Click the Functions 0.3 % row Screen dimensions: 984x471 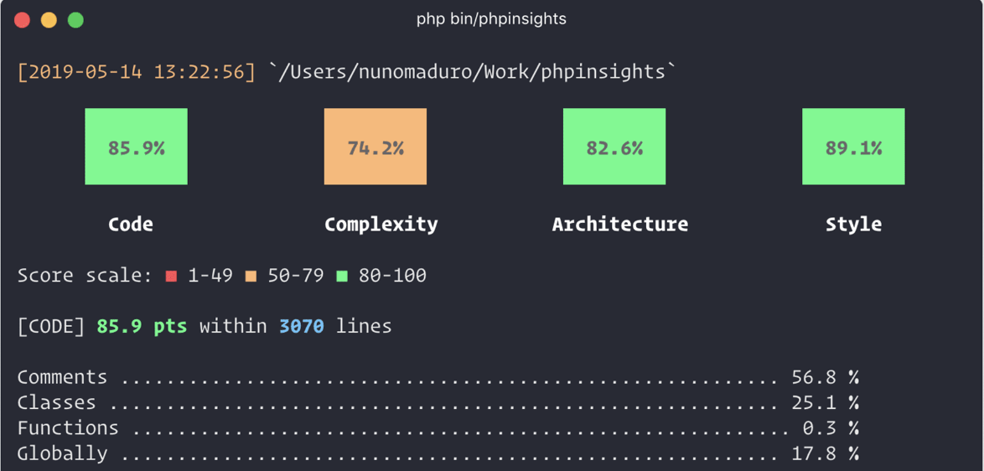[x=438, y=428]
